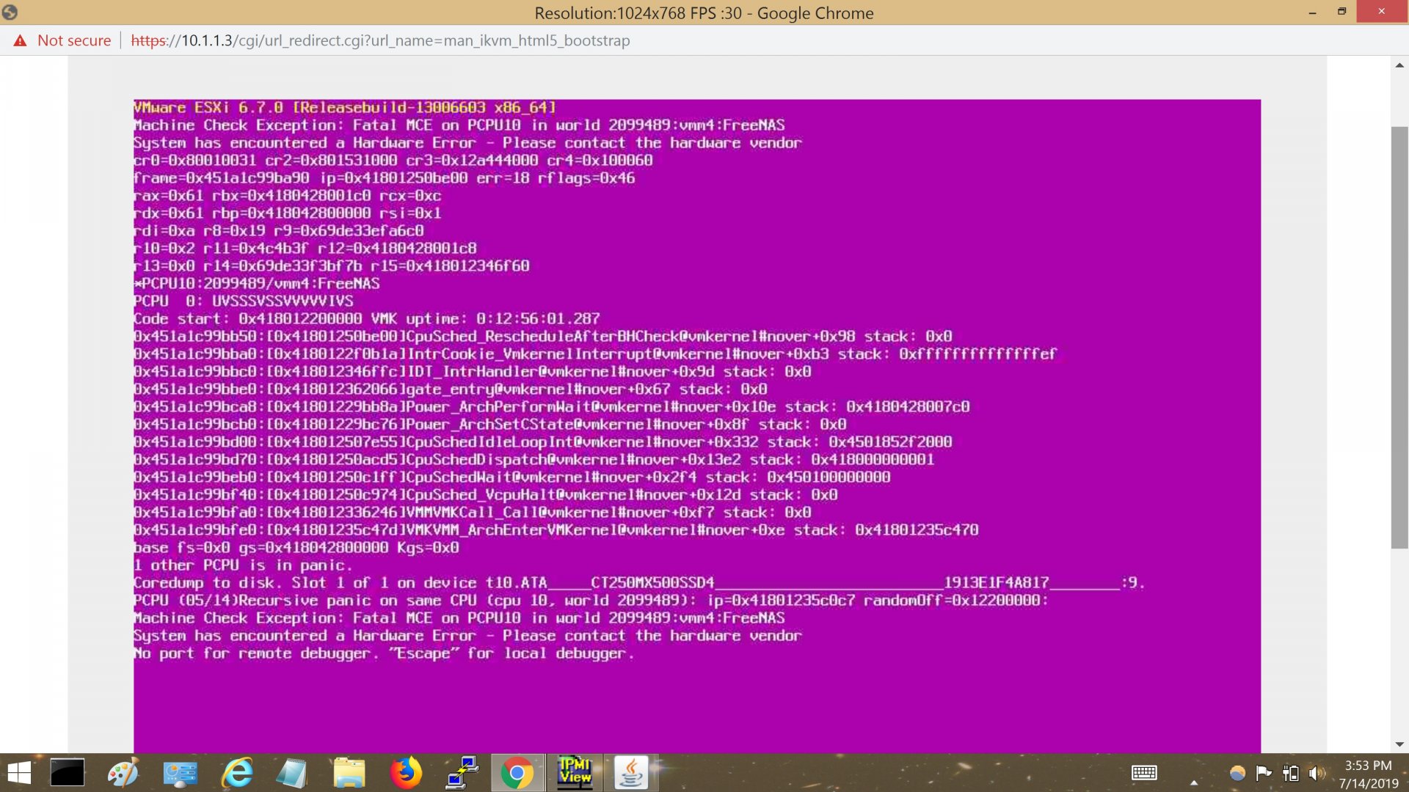Screen dimensions: 1409x792
Task: Click the 'Coredump to disk' line
Action: point(638,583)
